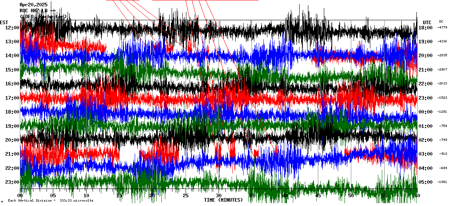This screenshot has width=449, height=206.
Task: Select the DC value -1523
Action: pyautogui.click(x=442, y=98)
